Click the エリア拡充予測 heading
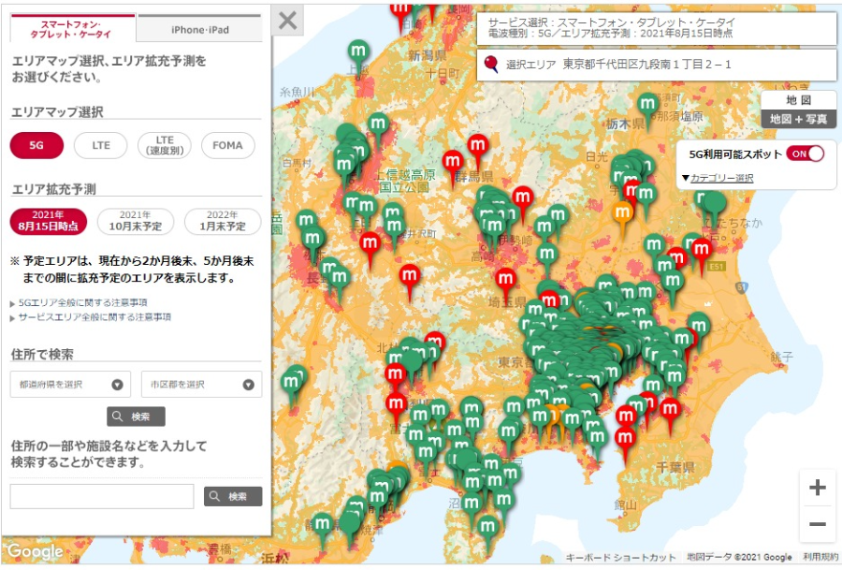This screenshot has width=842, height=570. (x=53, y=189)
